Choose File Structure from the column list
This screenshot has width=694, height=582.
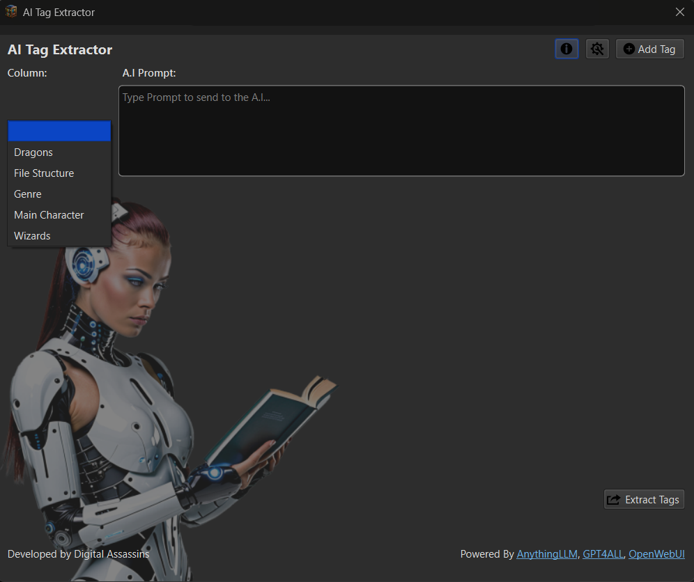59,173
